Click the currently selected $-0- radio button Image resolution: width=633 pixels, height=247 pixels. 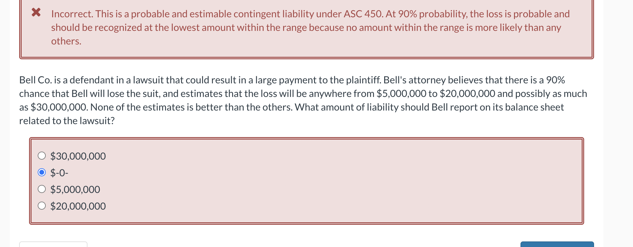(x=42, y=173)
